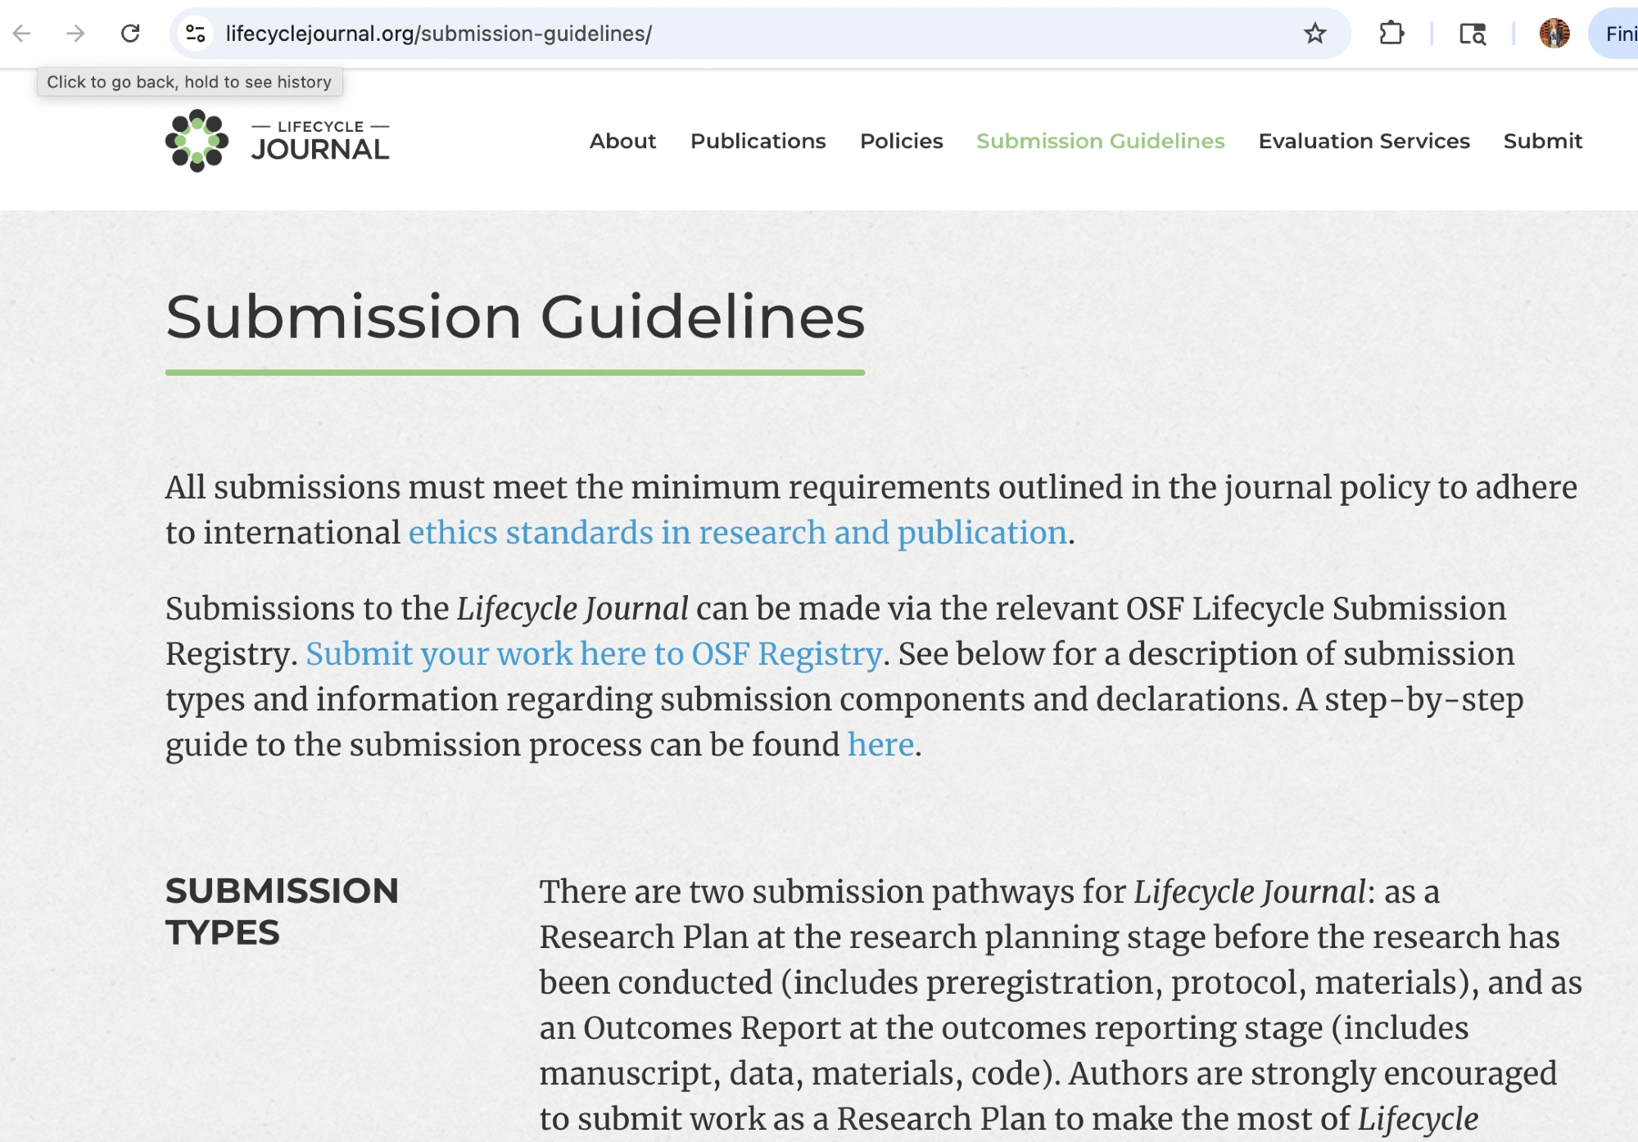
Task: Go to the Policies page
Action: 901,141
